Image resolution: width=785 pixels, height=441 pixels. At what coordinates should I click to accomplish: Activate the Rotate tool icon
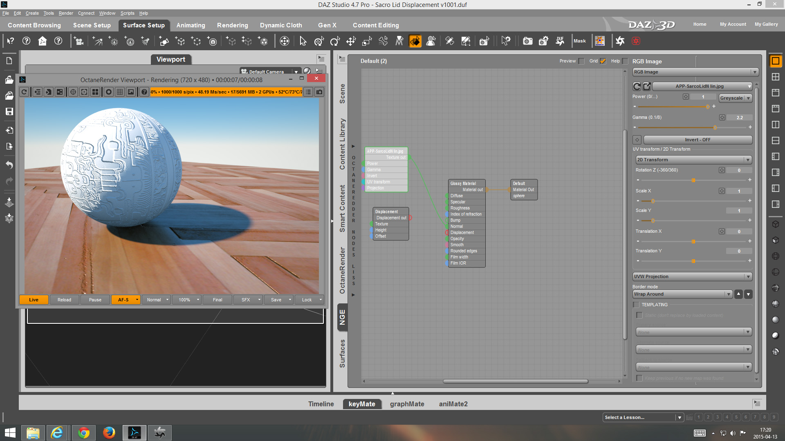coord(335,41)
